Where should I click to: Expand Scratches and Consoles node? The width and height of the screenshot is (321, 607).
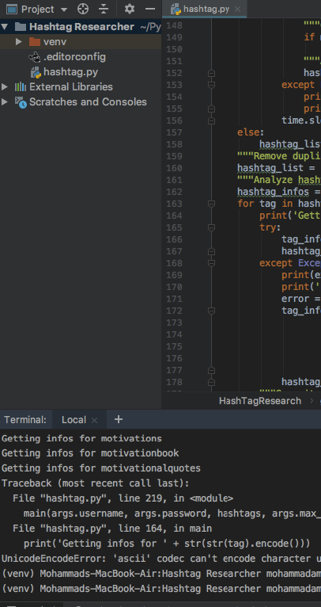(x=5, y=101)
